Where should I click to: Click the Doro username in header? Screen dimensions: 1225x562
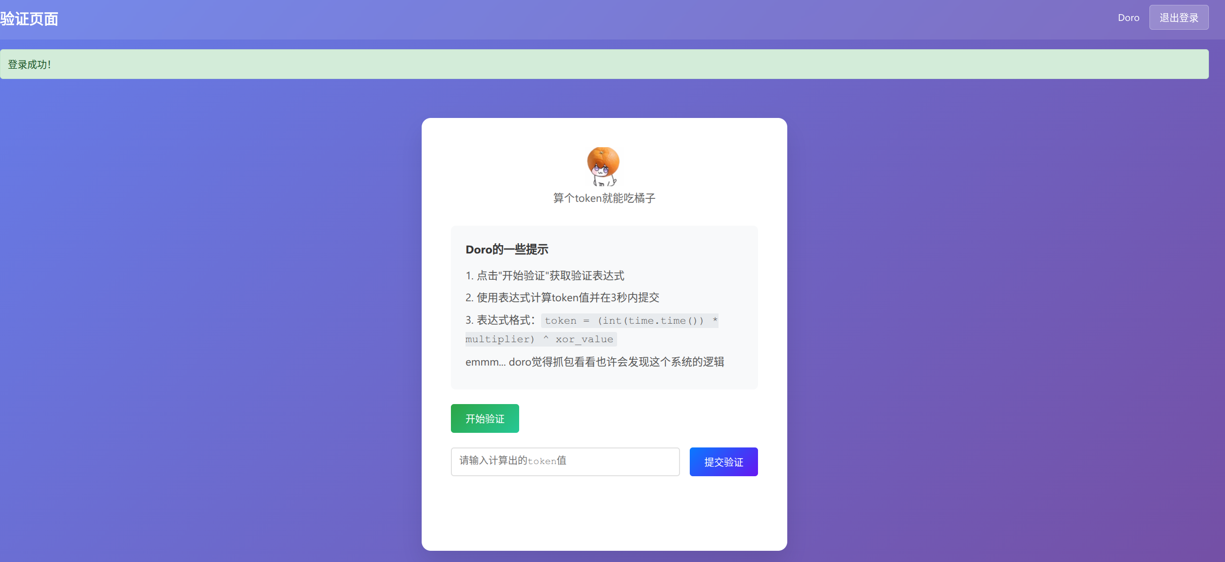click(x=1128, y=18)
